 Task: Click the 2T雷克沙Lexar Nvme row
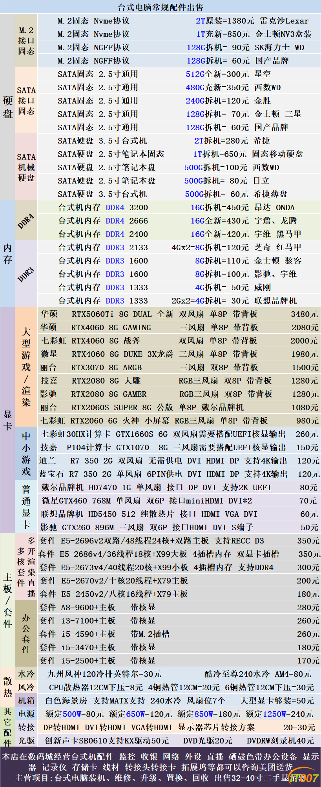(179, 21)
